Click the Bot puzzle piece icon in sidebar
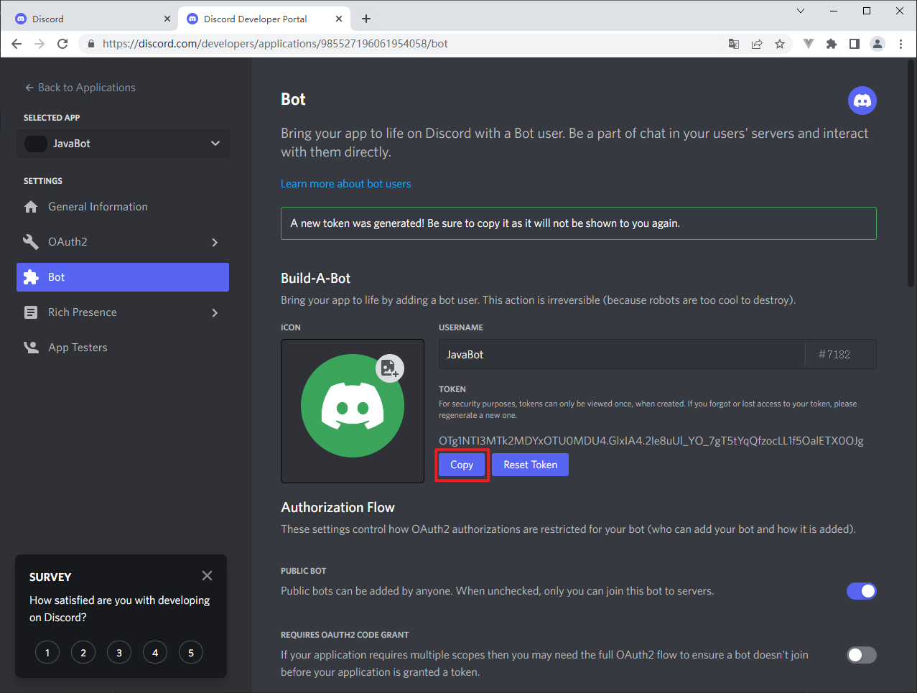This screenshot has height=693, width=917. 31,277
